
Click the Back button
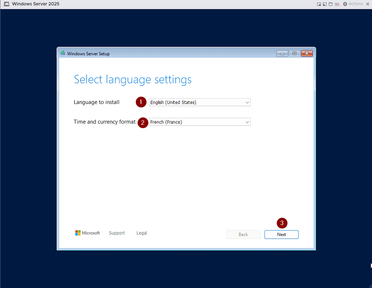point(243,235)
